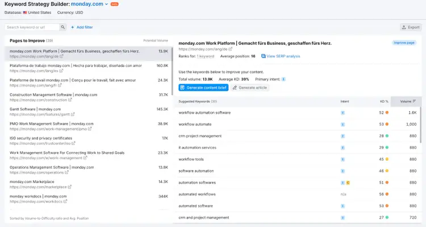Image resolution: width=426 pixels, height=227 pixels.
Task: Click intent badge for workflow tools
Action: click(x=343, y=159)
